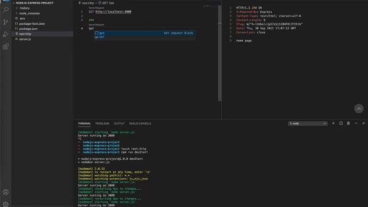
Task: Switch to the DEBUG CONSOLE tab
Action: [x=140, y=124]
